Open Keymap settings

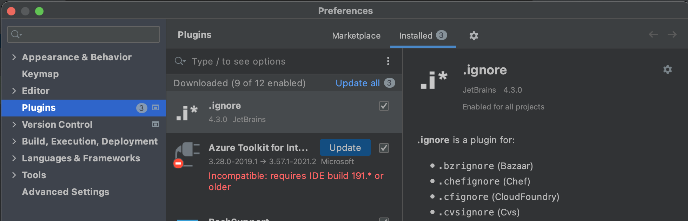40,74
